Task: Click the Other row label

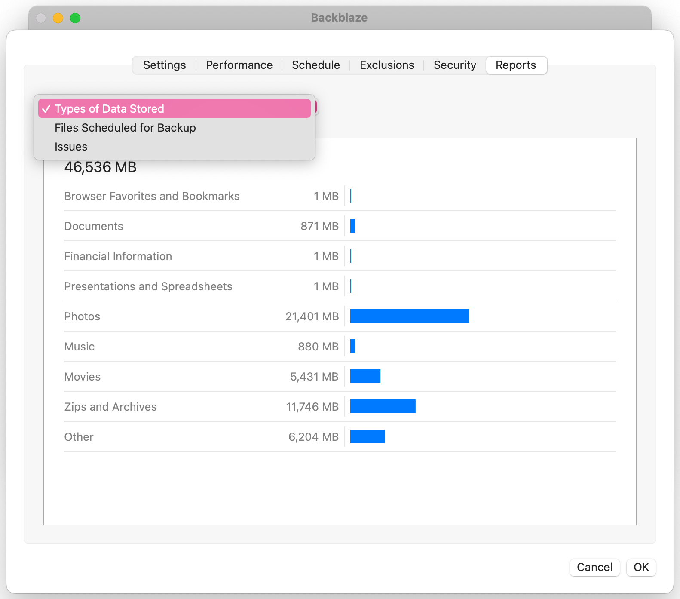Action: [x=79, y=437]
